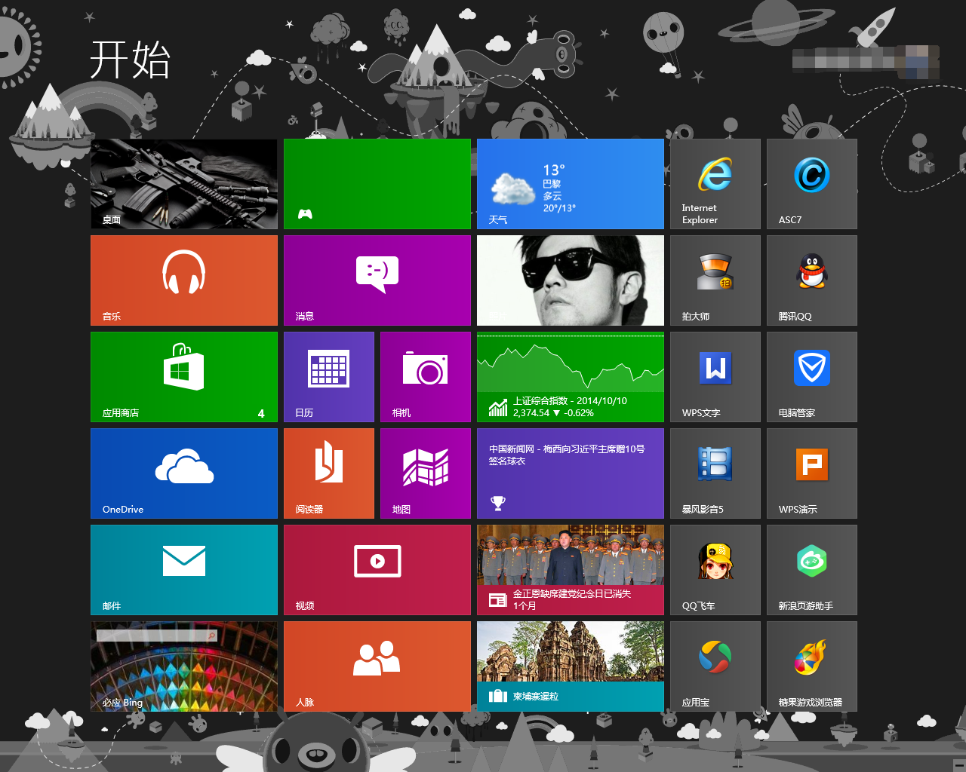Launch 电脑管家 shield tile

coord(812,377)
